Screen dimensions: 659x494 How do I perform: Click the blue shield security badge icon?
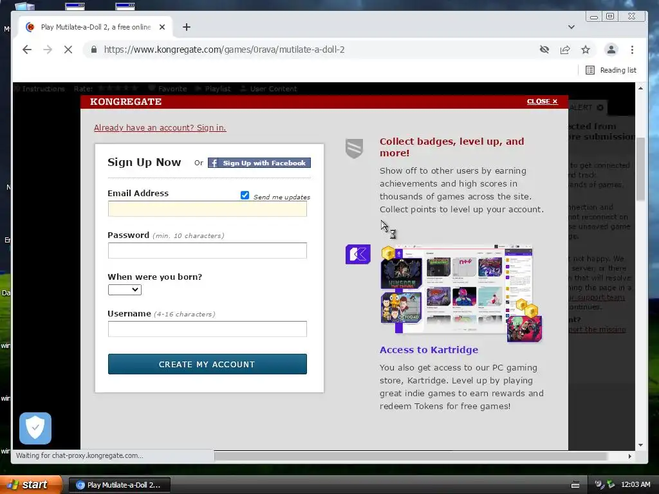[35, 428]
